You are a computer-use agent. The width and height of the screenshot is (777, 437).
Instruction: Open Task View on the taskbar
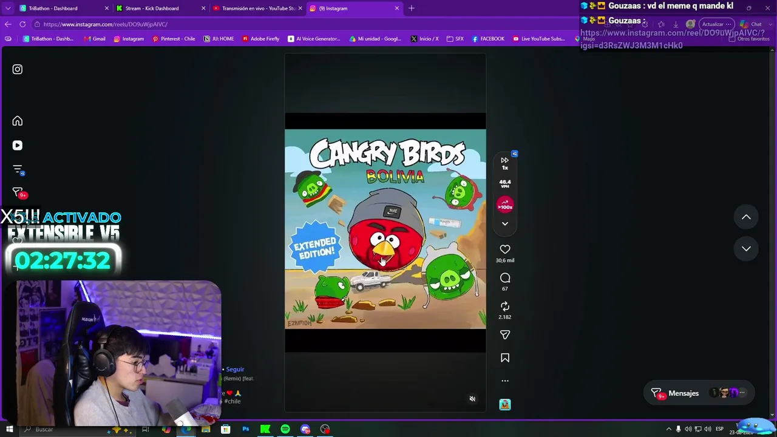146,430
